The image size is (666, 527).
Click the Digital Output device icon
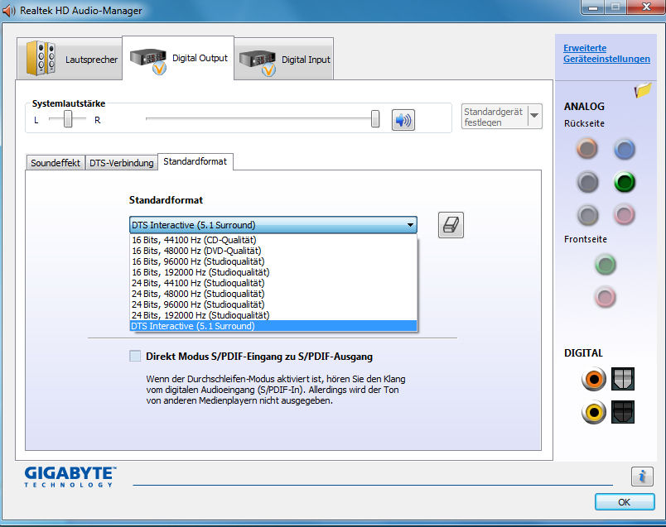coord(148,61)
